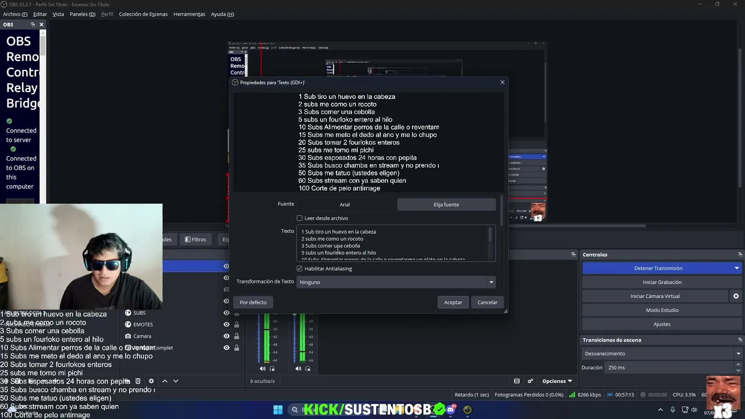
Task: Open advanced audio properties gears icon
Action: tap(530, 381)
